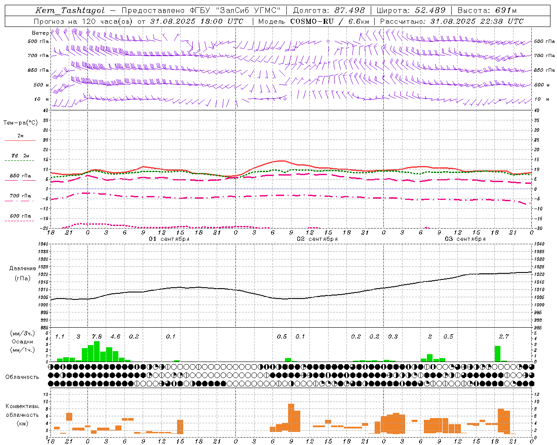Screen dimensions: 557x445
Task: Click the longitude value Долгота: 87.498
Action: (x=329, y=10)
